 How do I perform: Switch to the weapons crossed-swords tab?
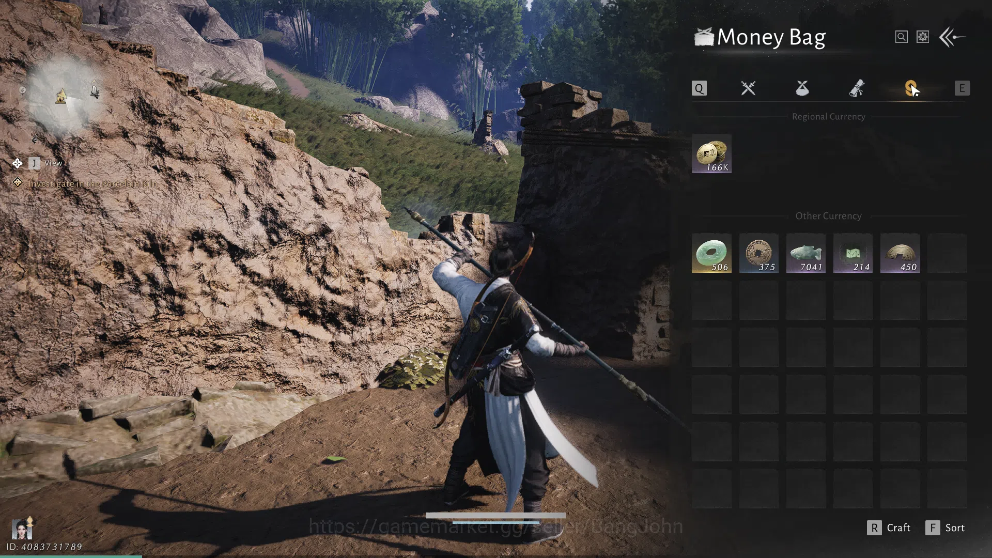(748, 88)
